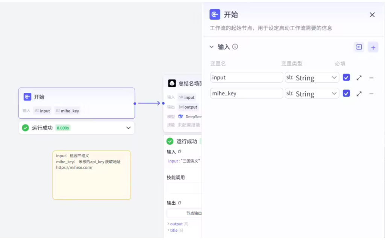Expand the input variable row editor
The image size is (385, 240).
359,78
